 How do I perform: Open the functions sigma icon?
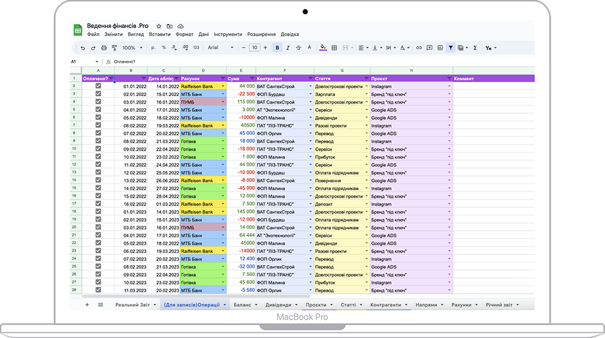click(x=475, y=48)
